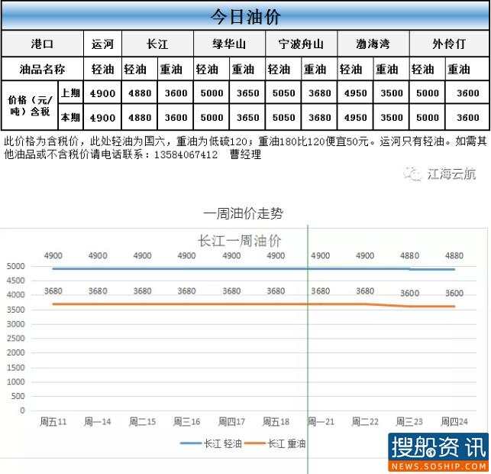Select 上期 price 3600 for 外伶仃 重油

pos(467,93)
